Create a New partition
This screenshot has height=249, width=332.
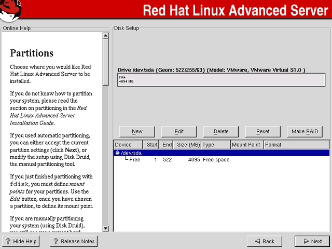137,131
